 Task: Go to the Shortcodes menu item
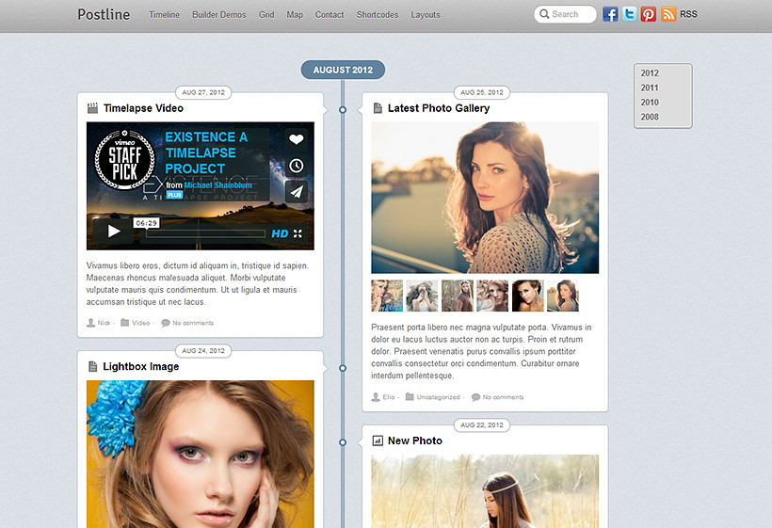[x=377, y=15]
